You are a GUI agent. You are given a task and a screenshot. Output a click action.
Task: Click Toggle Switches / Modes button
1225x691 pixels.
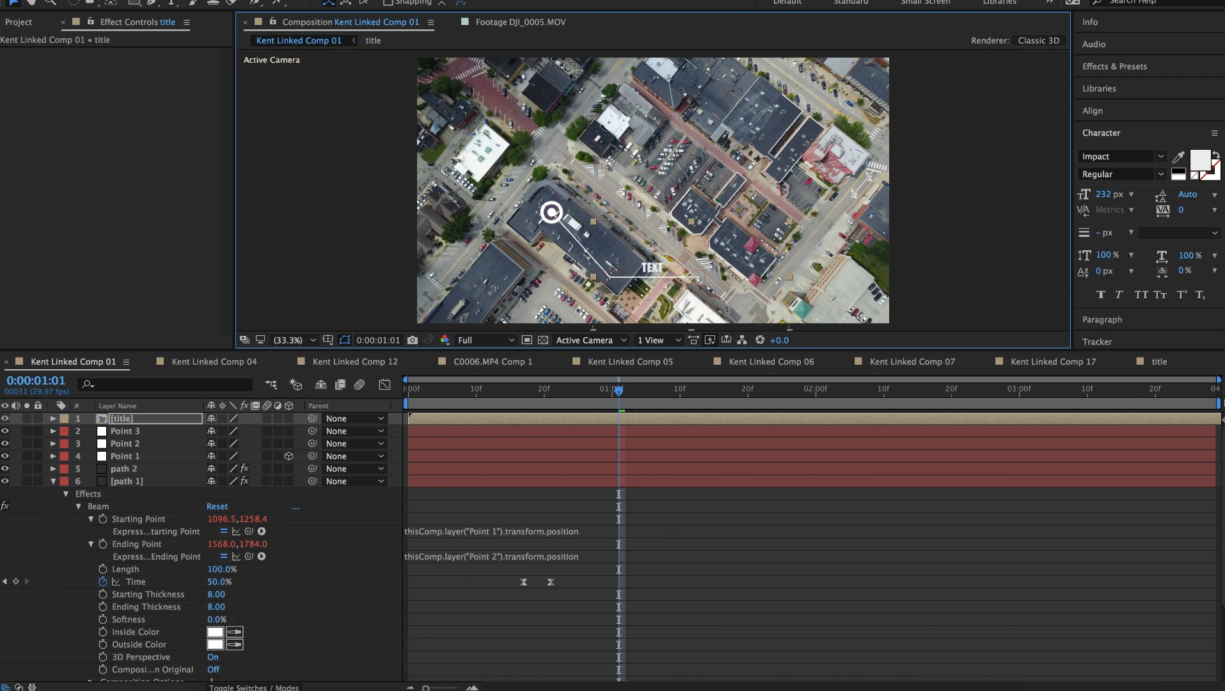point(253,687)
